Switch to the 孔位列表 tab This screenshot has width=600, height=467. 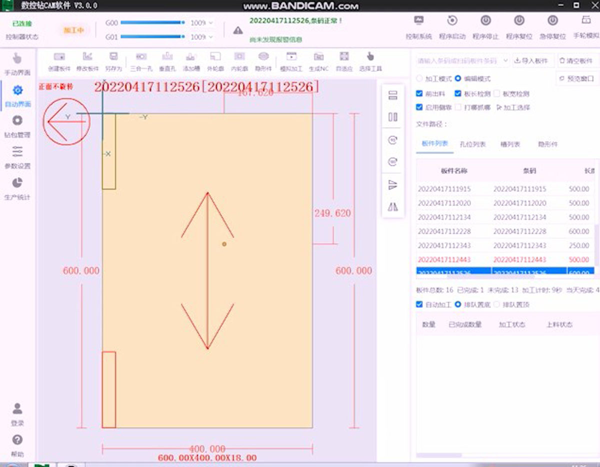pyautogui.click(x=472, y=144)
